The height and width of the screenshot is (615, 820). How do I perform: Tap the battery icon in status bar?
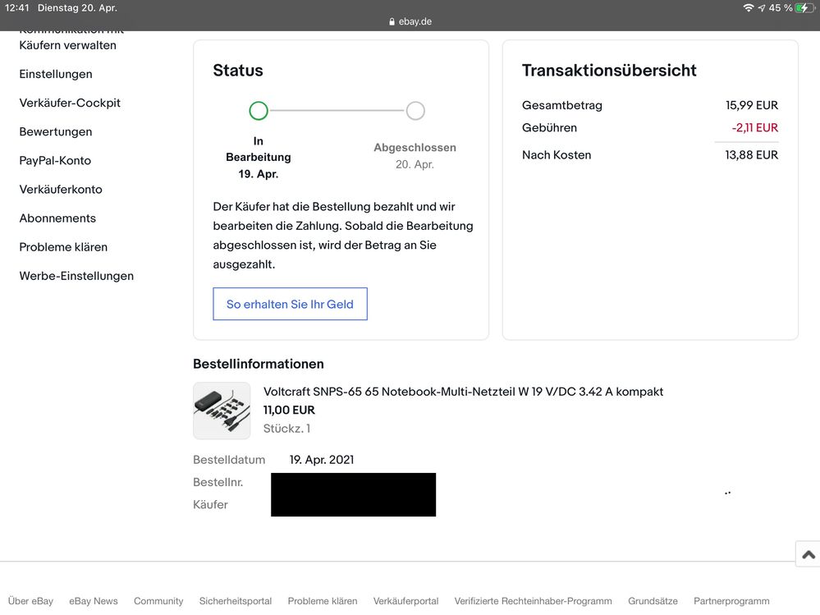coord(805,8)
